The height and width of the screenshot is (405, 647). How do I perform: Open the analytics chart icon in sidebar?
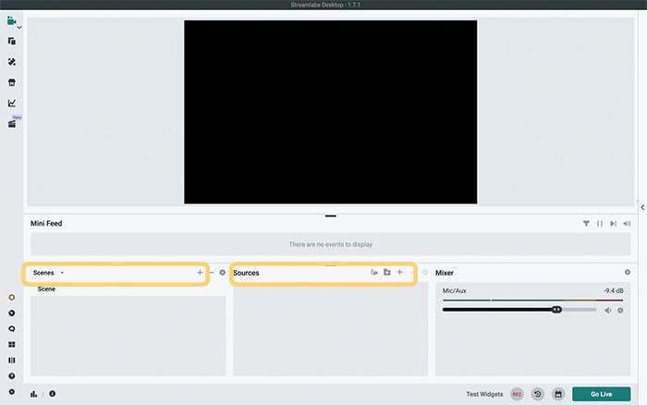12,103
